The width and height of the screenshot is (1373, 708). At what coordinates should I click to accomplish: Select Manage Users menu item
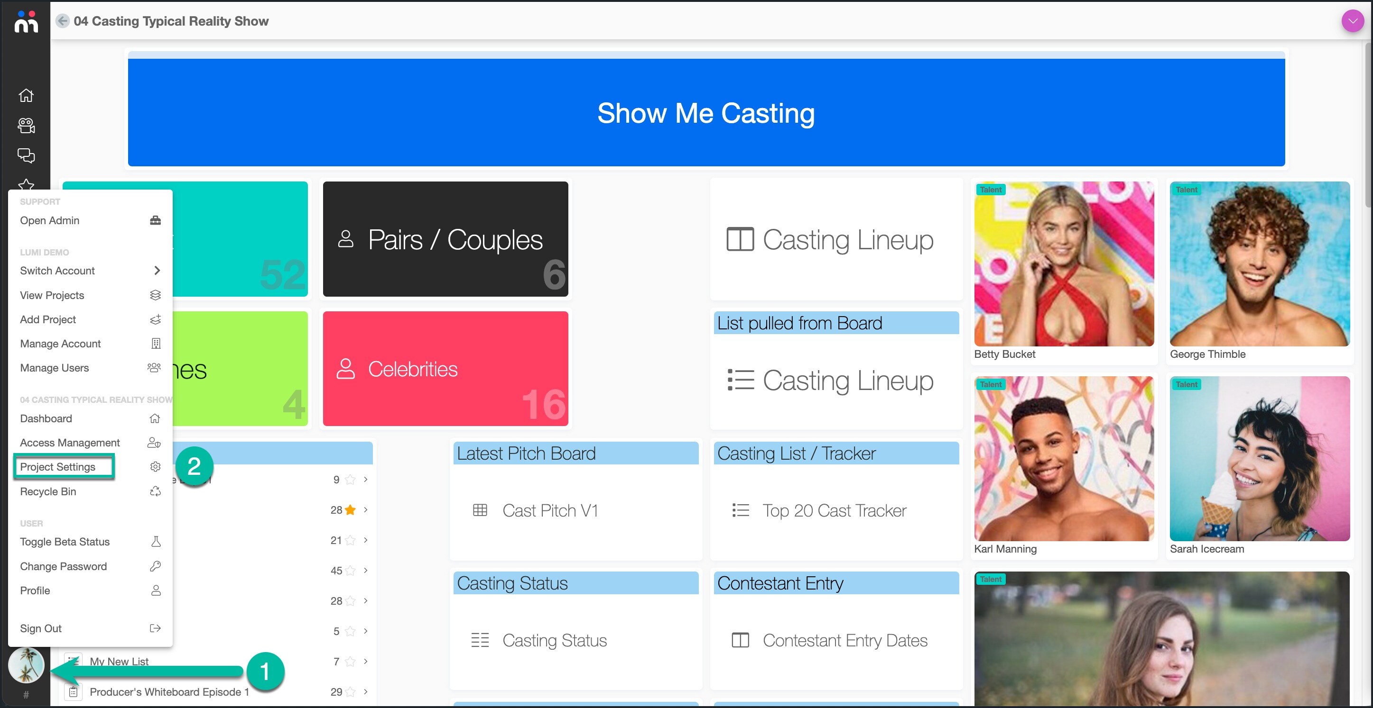55,368
